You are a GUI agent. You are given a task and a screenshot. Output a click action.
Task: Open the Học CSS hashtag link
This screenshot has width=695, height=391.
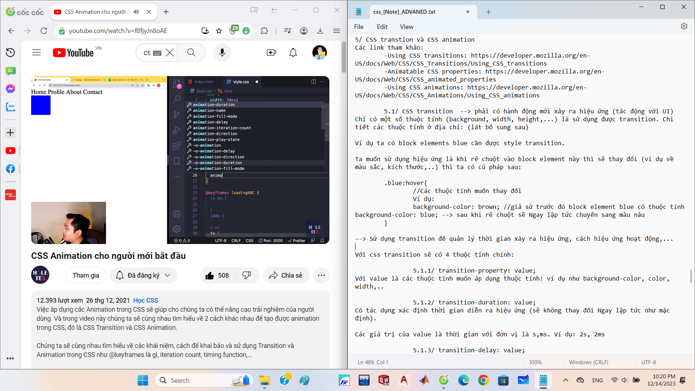tap(146, 300)
